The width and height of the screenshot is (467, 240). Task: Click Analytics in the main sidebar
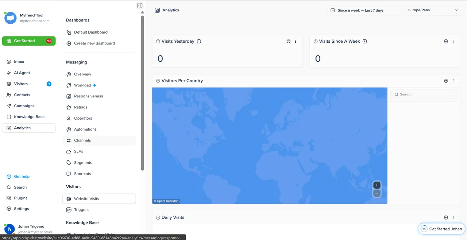click(x=29, y=128)
